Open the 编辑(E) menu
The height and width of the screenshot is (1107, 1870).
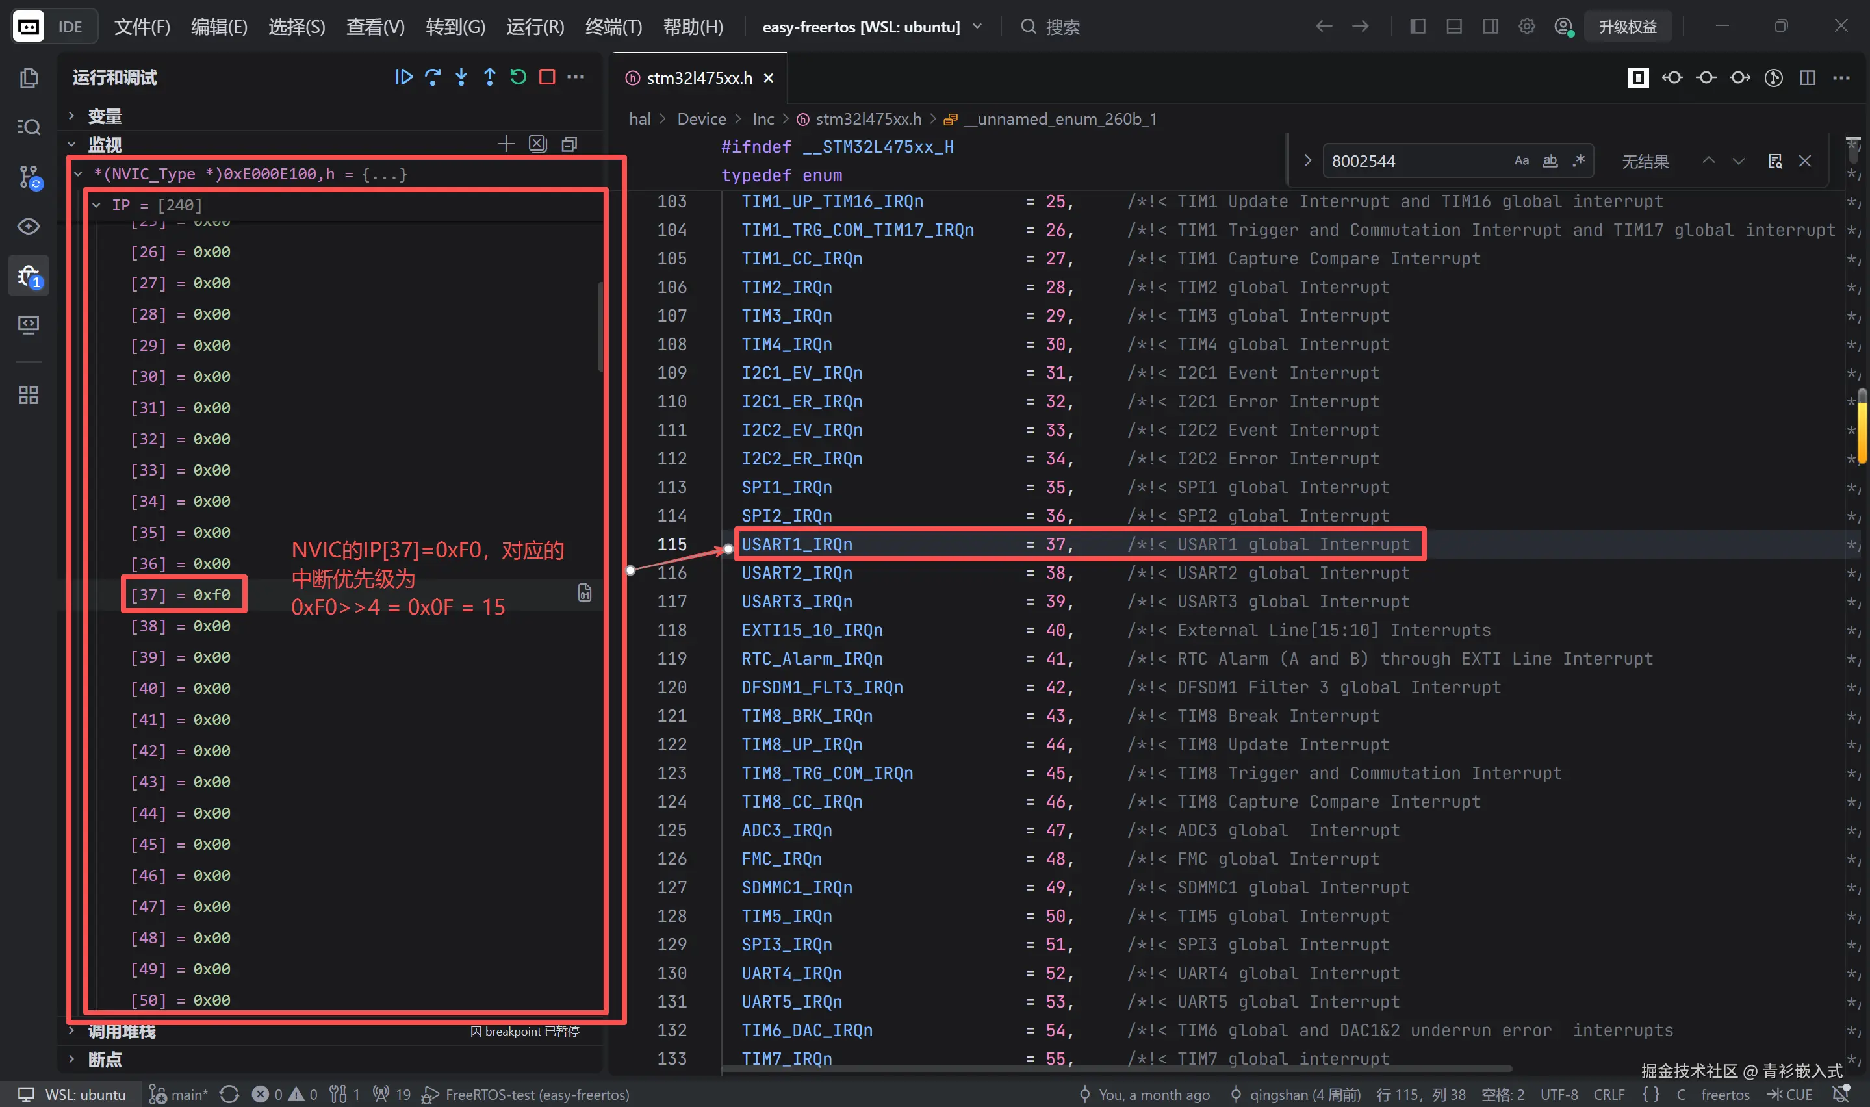(218, 27)
